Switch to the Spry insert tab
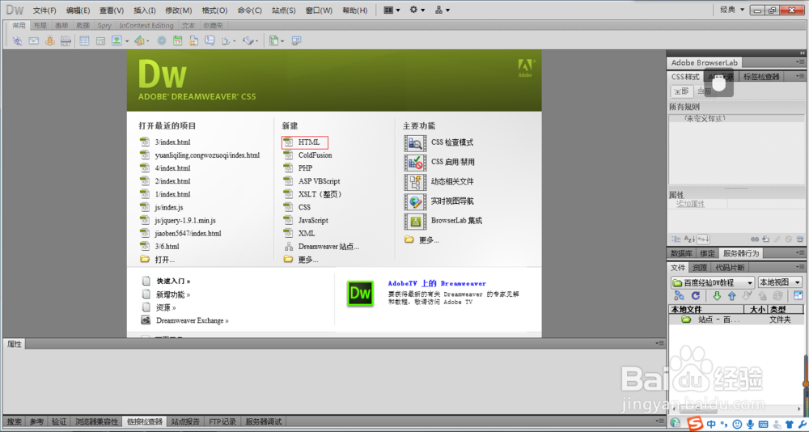Viewport: 809px width, 432px height. (x=104, y=25)
